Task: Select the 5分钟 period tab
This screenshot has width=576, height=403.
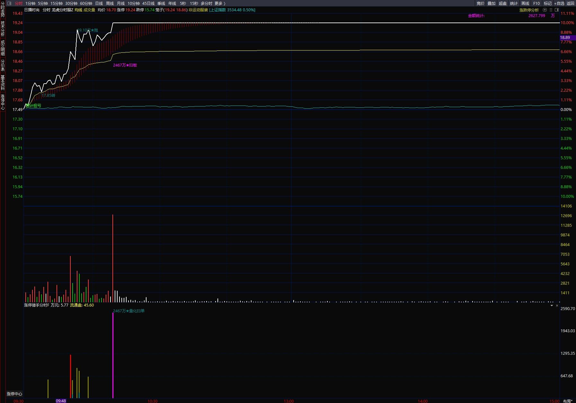Action: pyautogui.click(x=43, y=4)
